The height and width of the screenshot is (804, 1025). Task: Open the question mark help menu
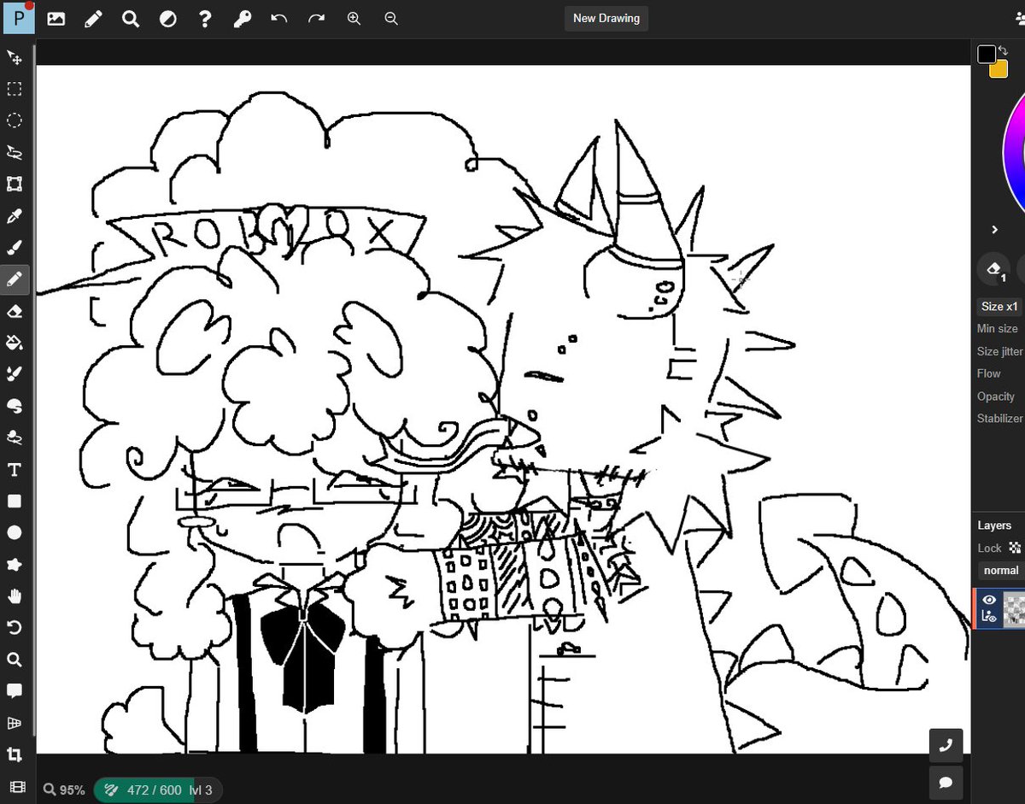click(205, 18)
